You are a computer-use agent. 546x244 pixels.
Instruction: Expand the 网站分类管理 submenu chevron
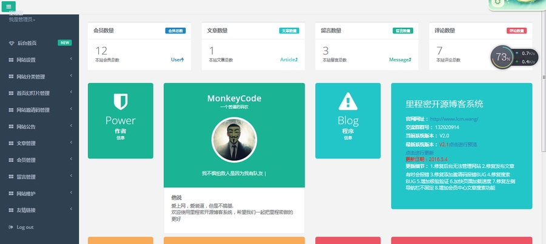(x=71, y=76)
